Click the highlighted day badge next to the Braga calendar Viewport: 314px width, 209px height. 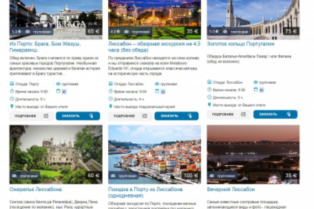[64, 91]
